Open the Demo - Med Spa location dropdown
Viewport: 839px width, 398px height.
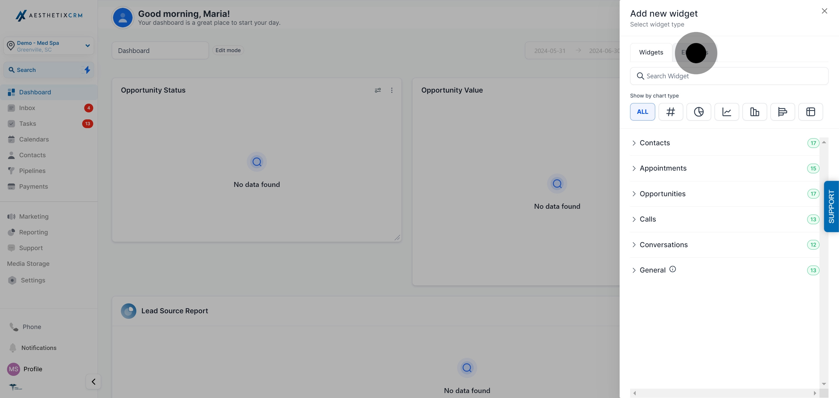[x=49, y=46]
